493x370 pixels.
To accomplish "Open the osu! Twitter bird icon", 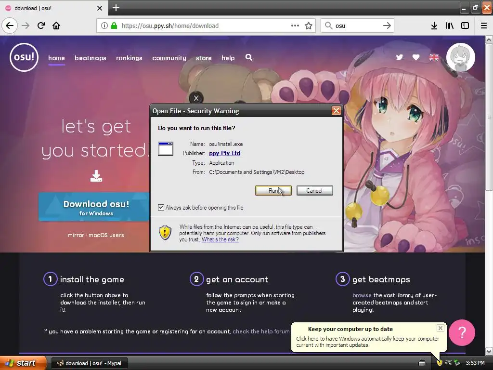I will pyautogui.click(x=399, y=57).
